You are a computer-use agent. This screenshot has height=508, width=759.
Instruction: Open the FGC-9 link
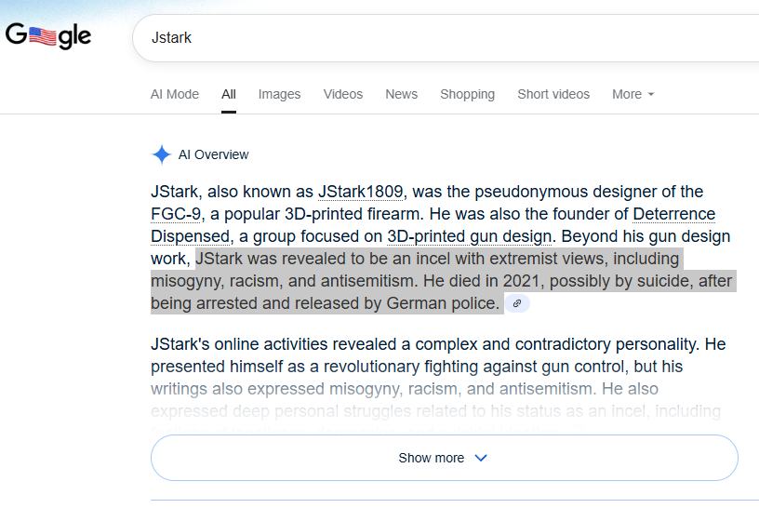[x=175, y=214]
